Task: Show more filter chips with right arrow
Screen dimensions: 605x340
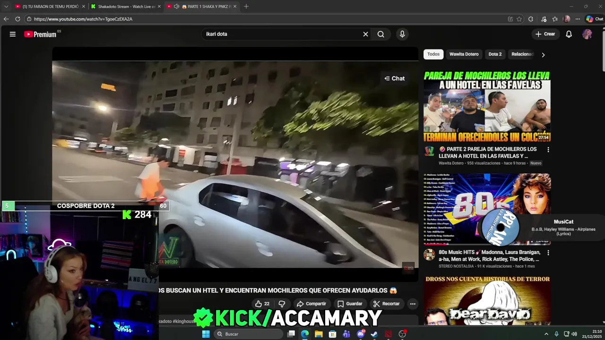Action: pyautogui.click(x=543, y=55)
